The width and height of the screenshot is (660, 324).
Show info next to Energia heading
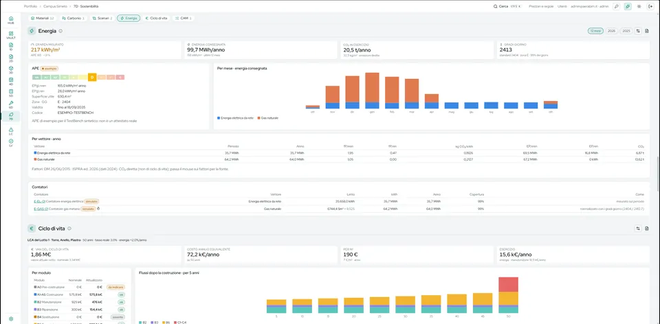[x=60, y=31]
